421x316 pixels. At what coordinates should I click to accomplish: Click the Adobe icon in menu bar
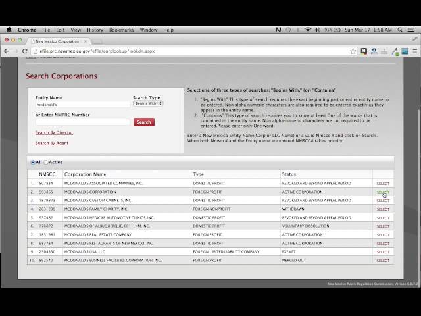pyautogui.click(x=278, y=30)
